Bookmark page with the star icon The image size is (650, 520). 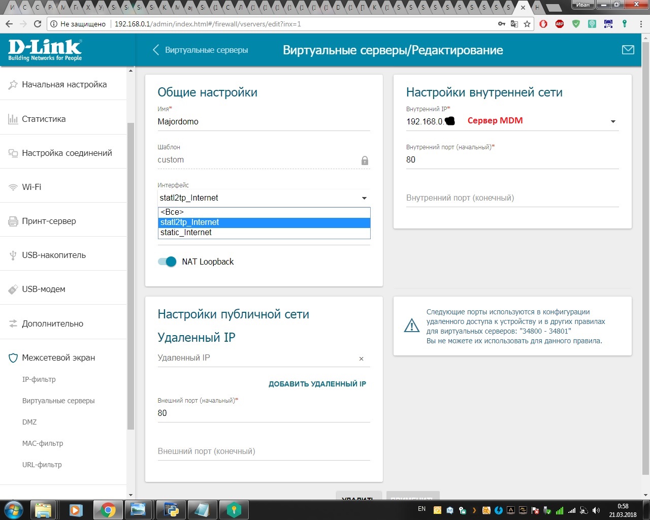pos(527,24)
